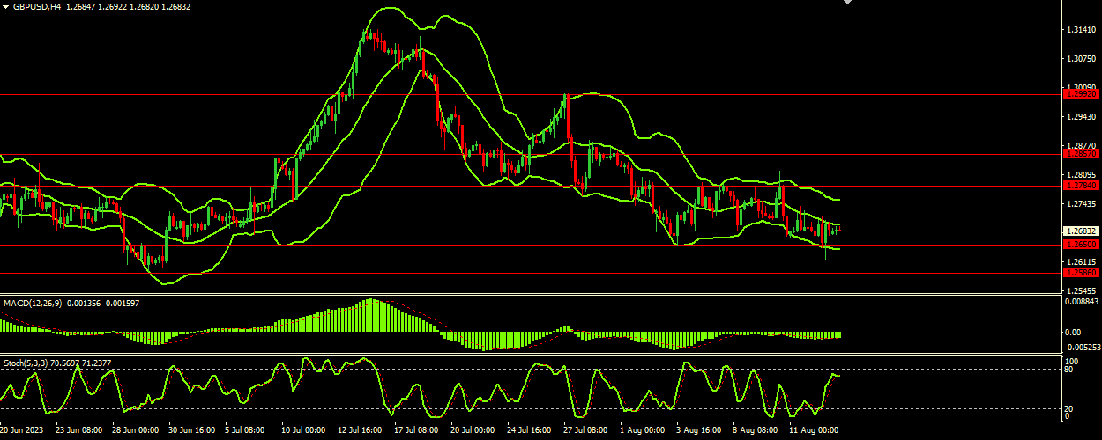The image size is (1102, 440).
Task: Select the 1.25860 red price level label
Action: click(x=1082, y=273)
